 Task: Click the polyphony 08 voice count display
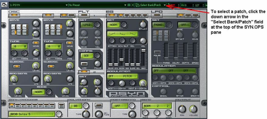coord(76,106)
